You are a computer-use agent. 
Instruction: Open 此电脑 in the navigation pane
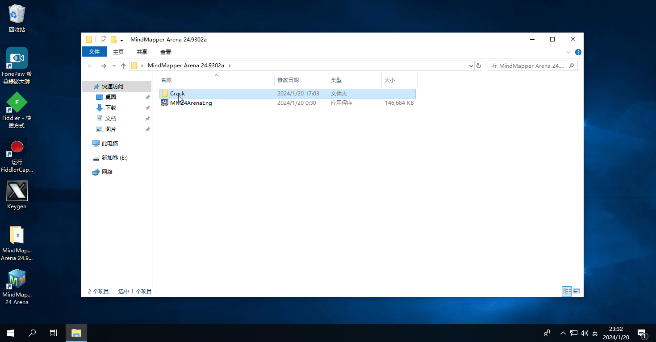tap(109, 144)
